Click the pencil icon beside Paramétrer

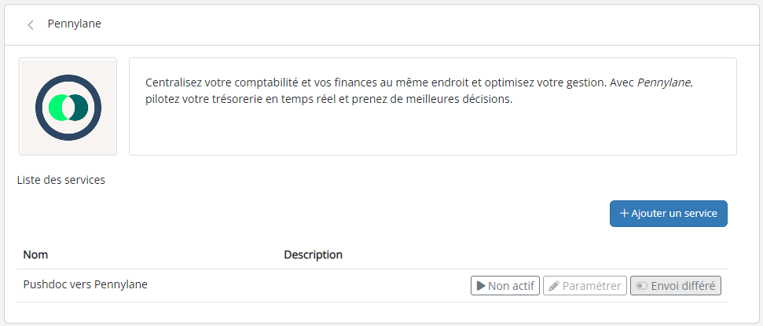click(x=554, y=286)
